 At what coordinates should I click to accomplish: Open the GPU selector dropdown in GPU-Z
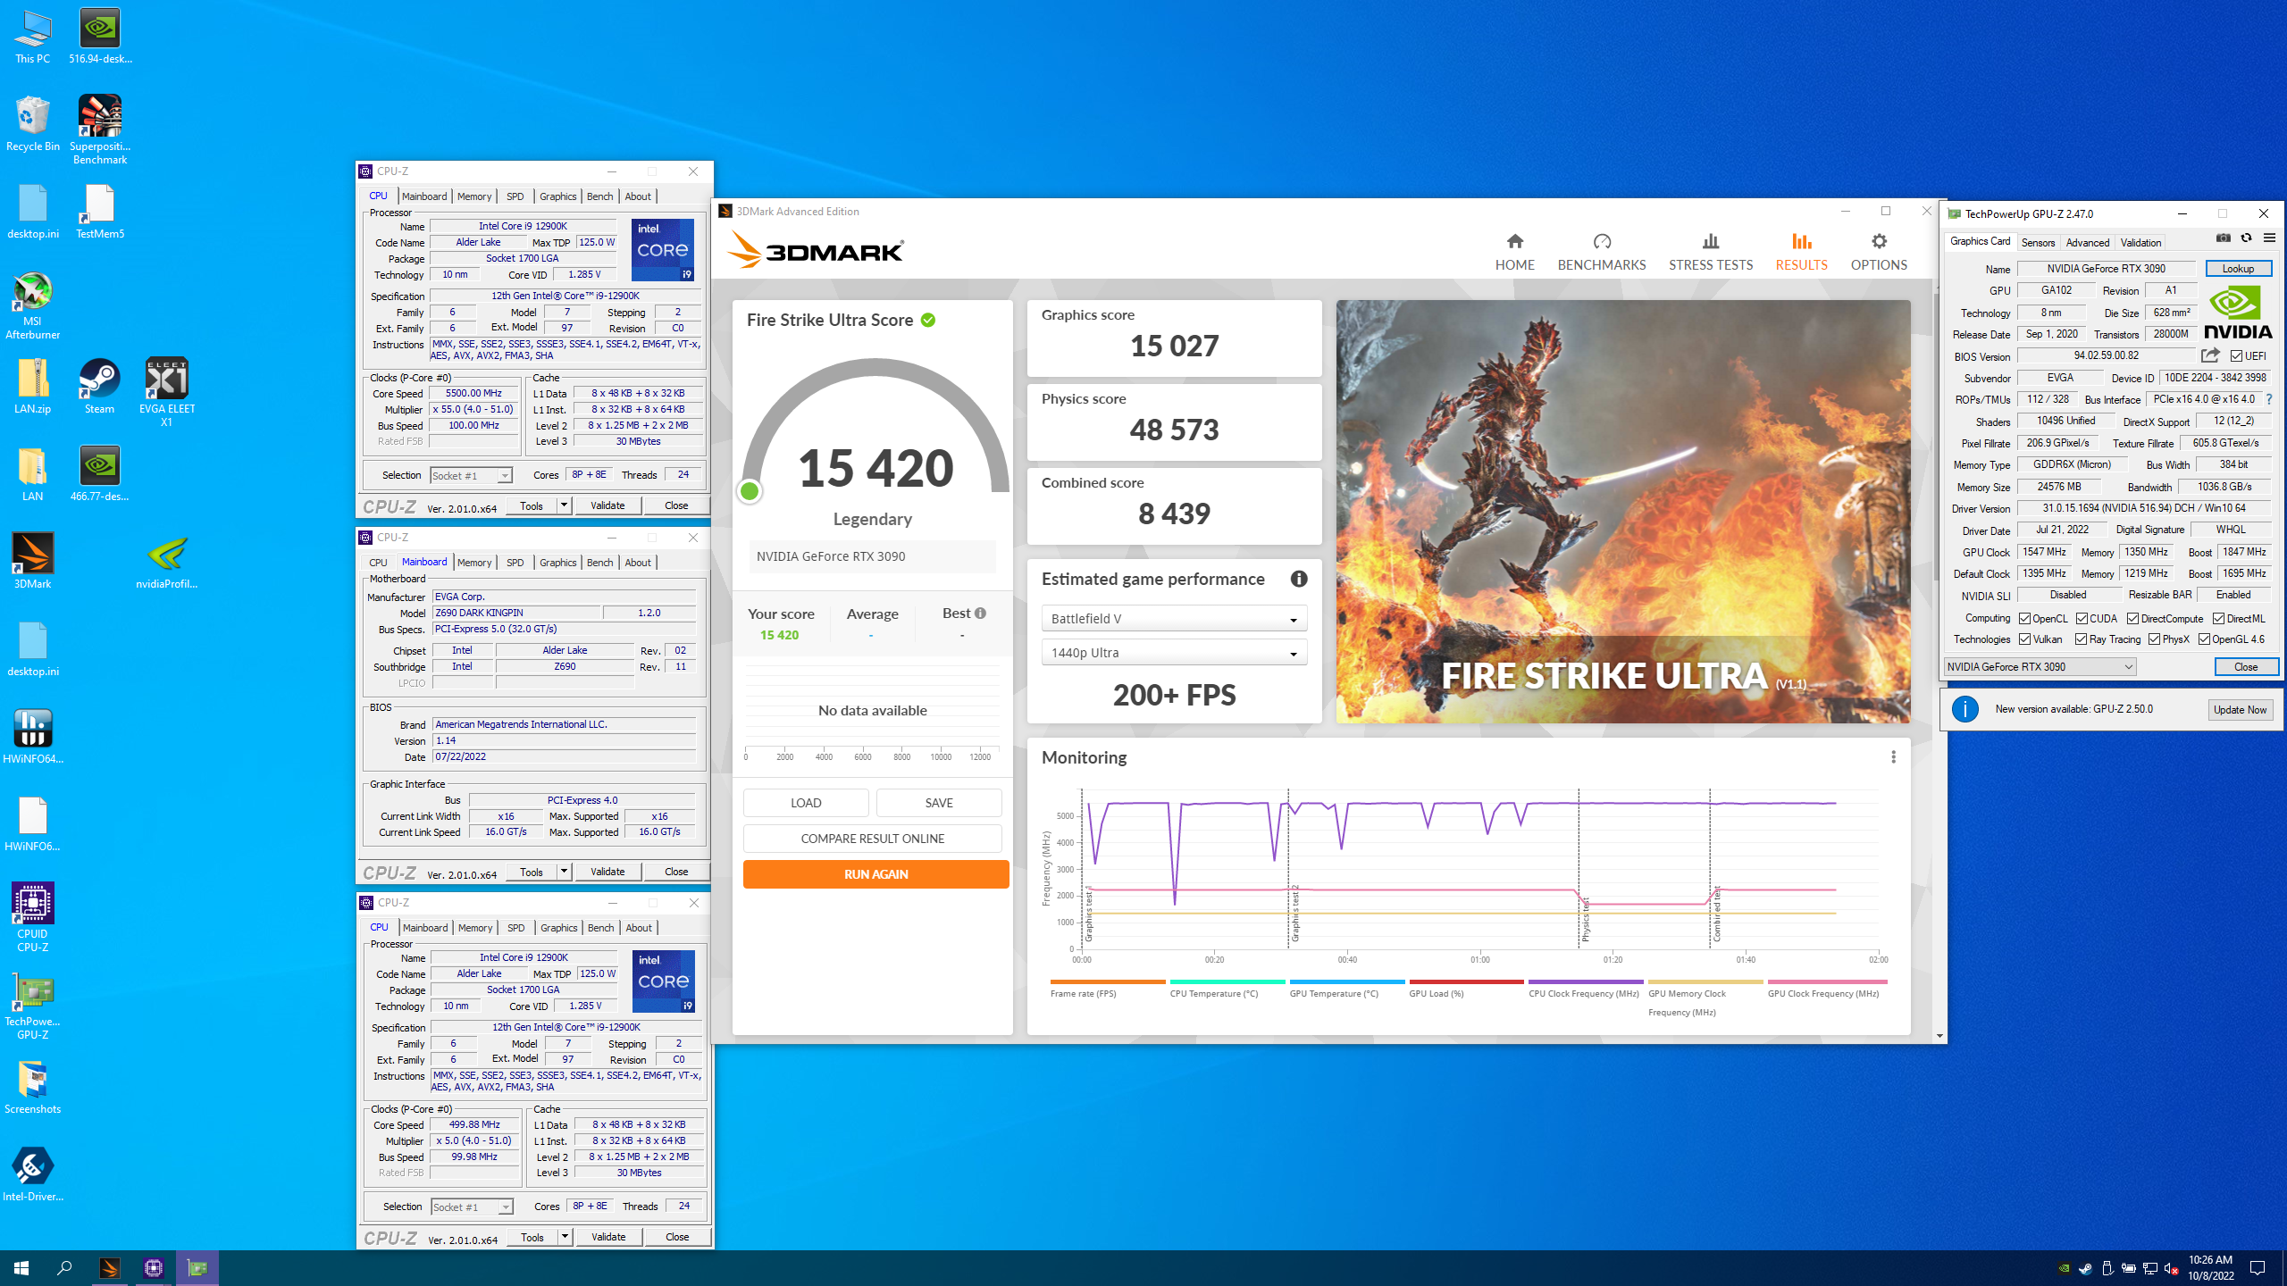(x=2040, y=666)
